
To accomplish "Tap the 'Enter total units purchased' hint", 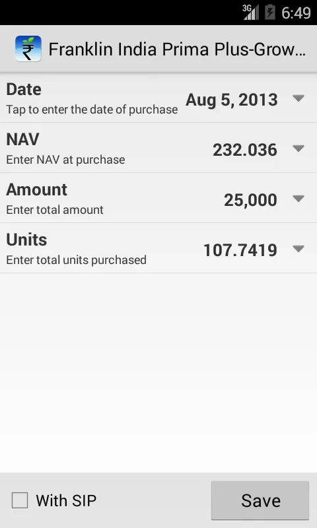I will (x=77, y=260).
